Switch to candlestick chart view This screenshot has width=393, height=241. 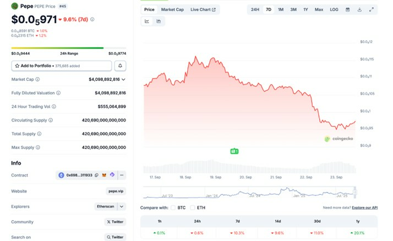(159, 21)
